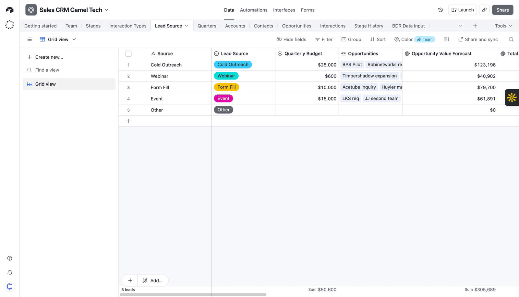Click the search magnifier icon

[511, 39]
